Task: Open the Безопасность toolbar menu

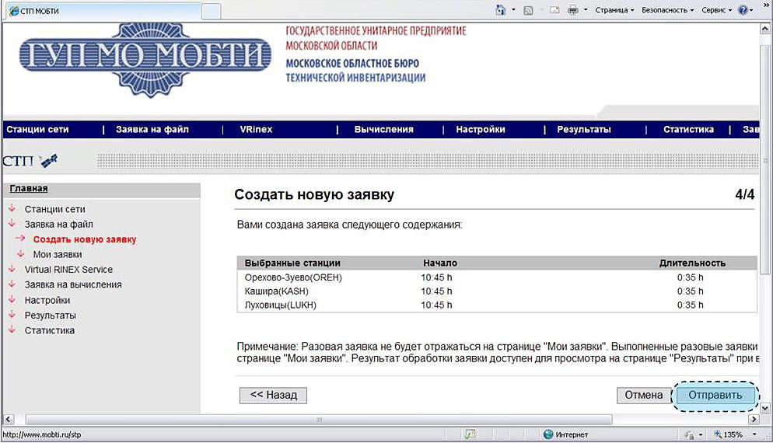Action: tap(667, 10)
